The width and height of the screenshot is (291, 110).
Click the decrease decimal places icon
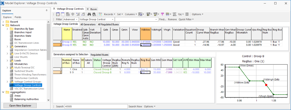[83, 14]
